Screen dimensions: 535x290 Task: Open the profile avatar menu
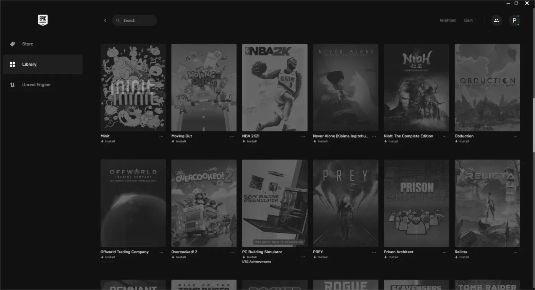[x=514, y=20]
